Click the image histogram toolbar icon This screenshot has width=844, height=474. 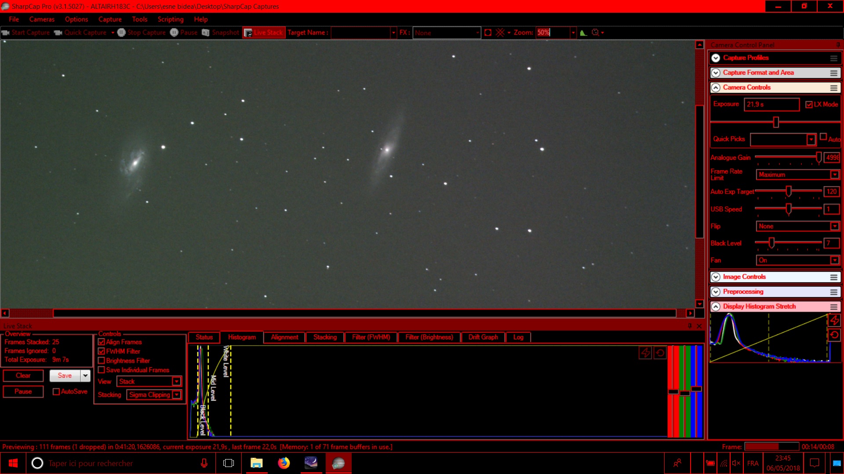[583, 32]
